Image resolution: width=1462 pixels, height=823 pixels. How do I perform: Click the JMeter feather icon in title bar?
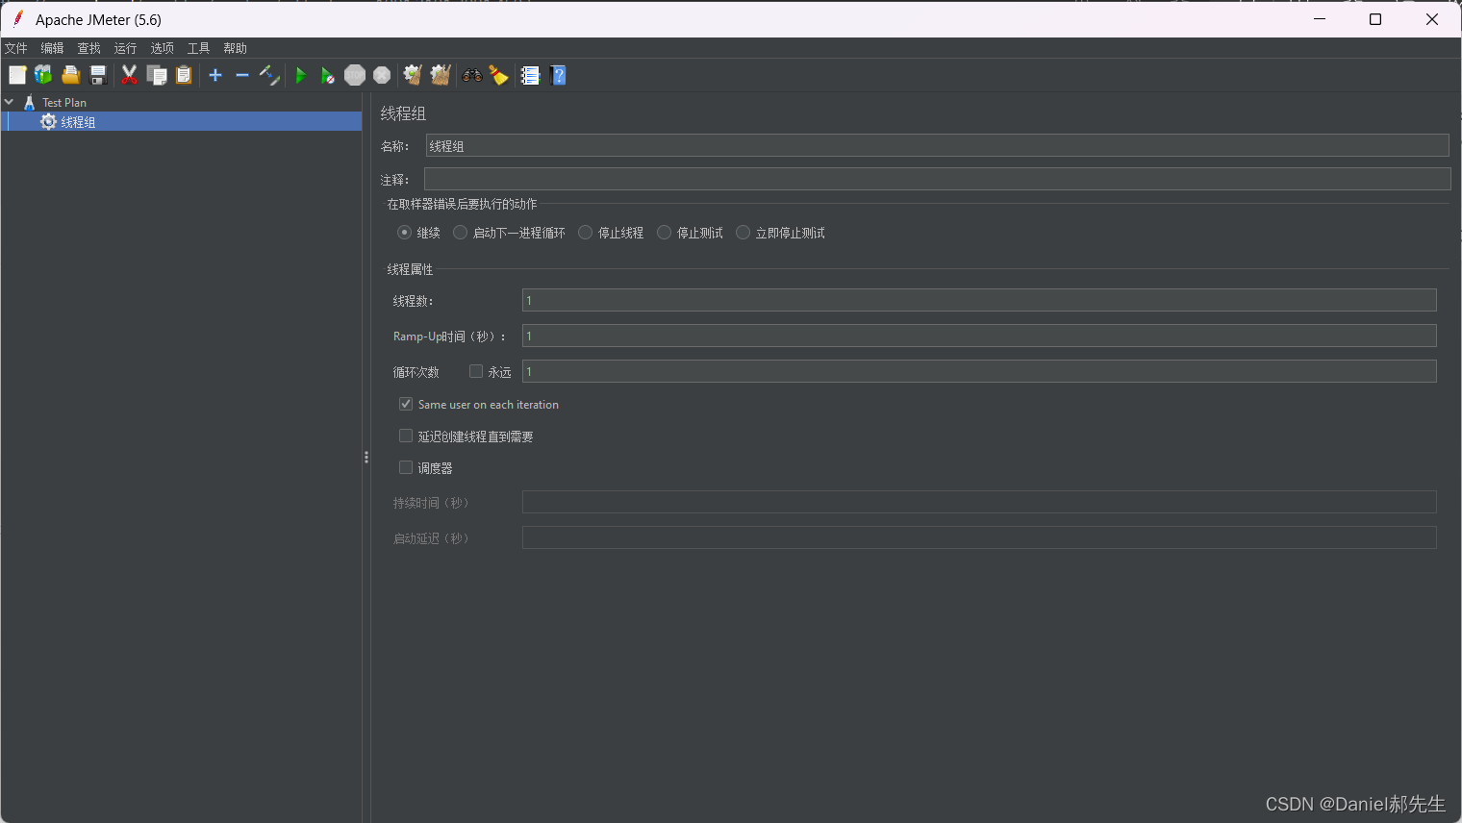click(x=17, y=19)
